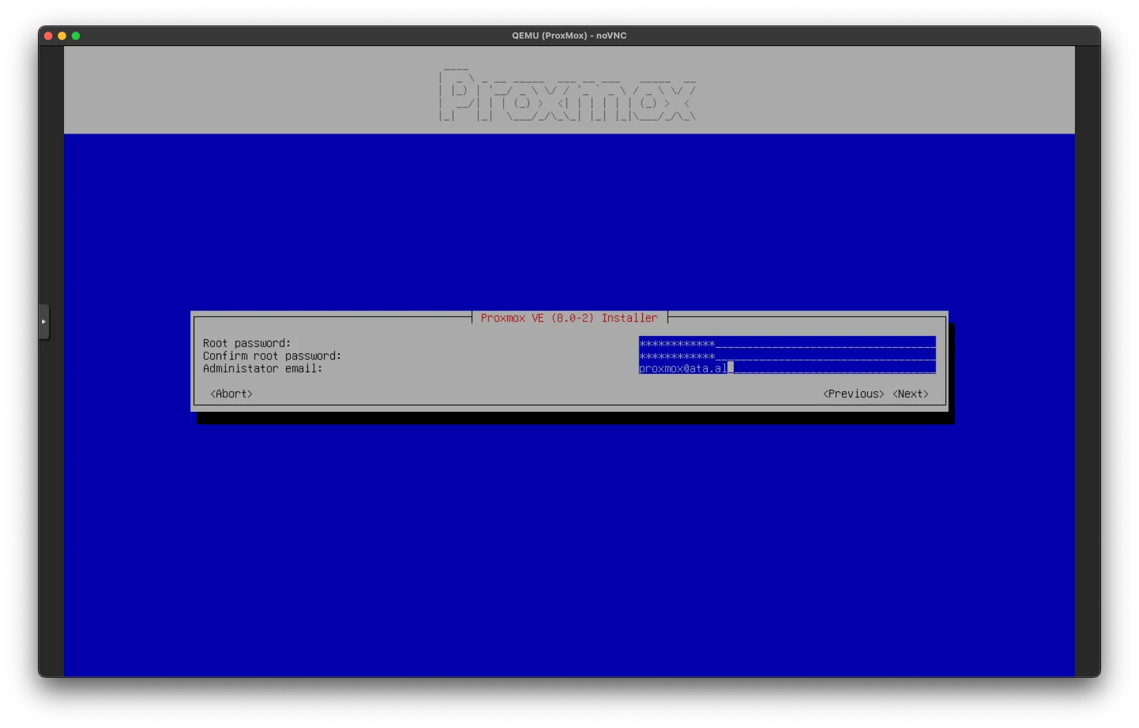Viewport: 1139px width, 728px height.
Task: Click the Root password input field
Action: click(787, 343)
